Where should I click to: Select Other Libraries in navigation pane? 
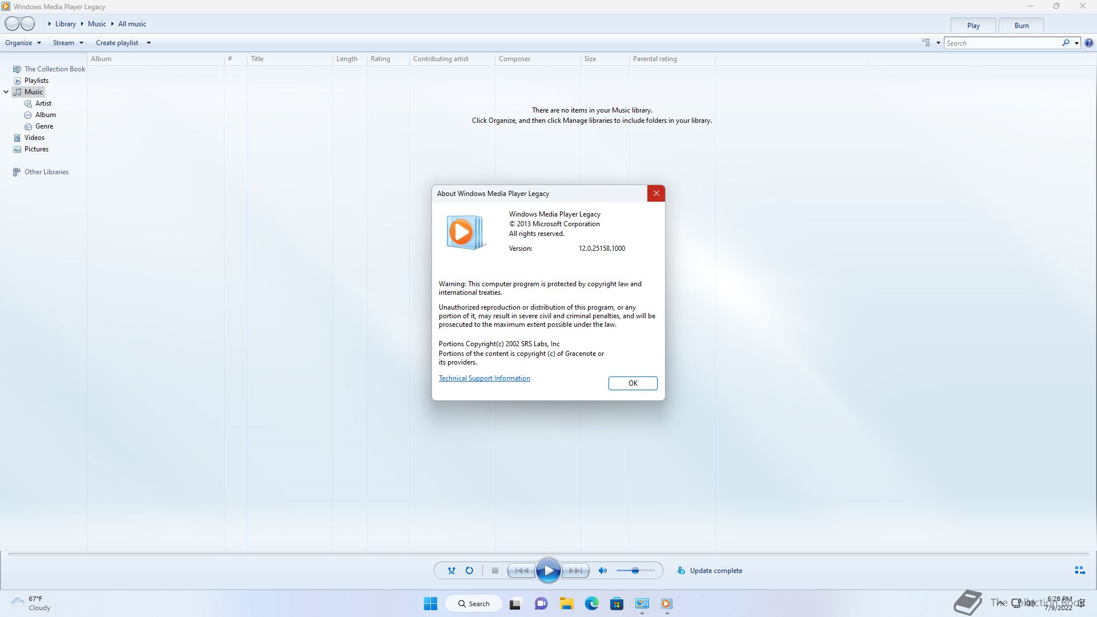pyautogui.click(x=41, y=172)
